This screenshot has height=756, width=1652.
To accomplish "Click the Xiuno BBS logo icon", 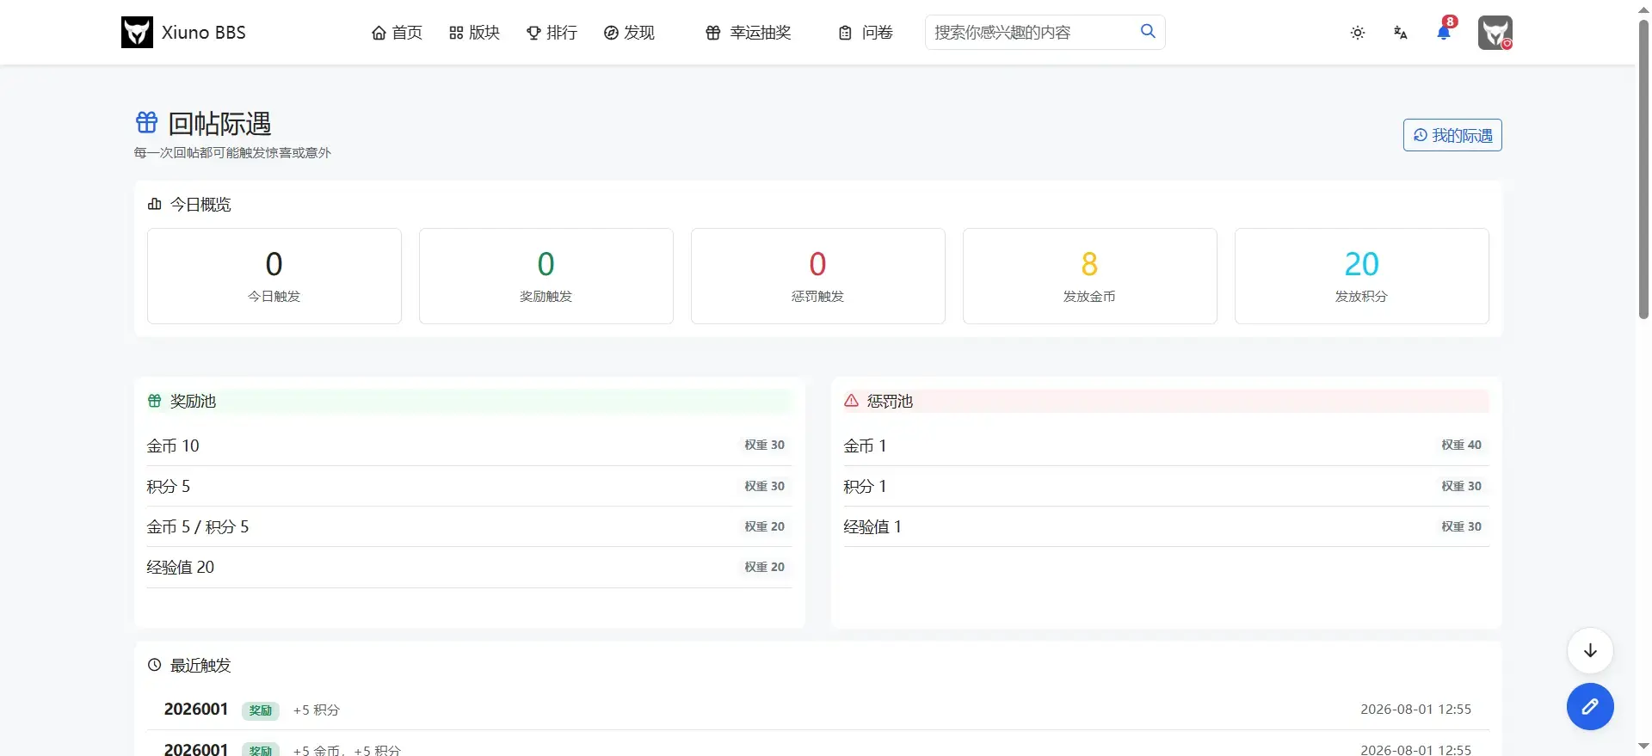I will tap(137, 33).
